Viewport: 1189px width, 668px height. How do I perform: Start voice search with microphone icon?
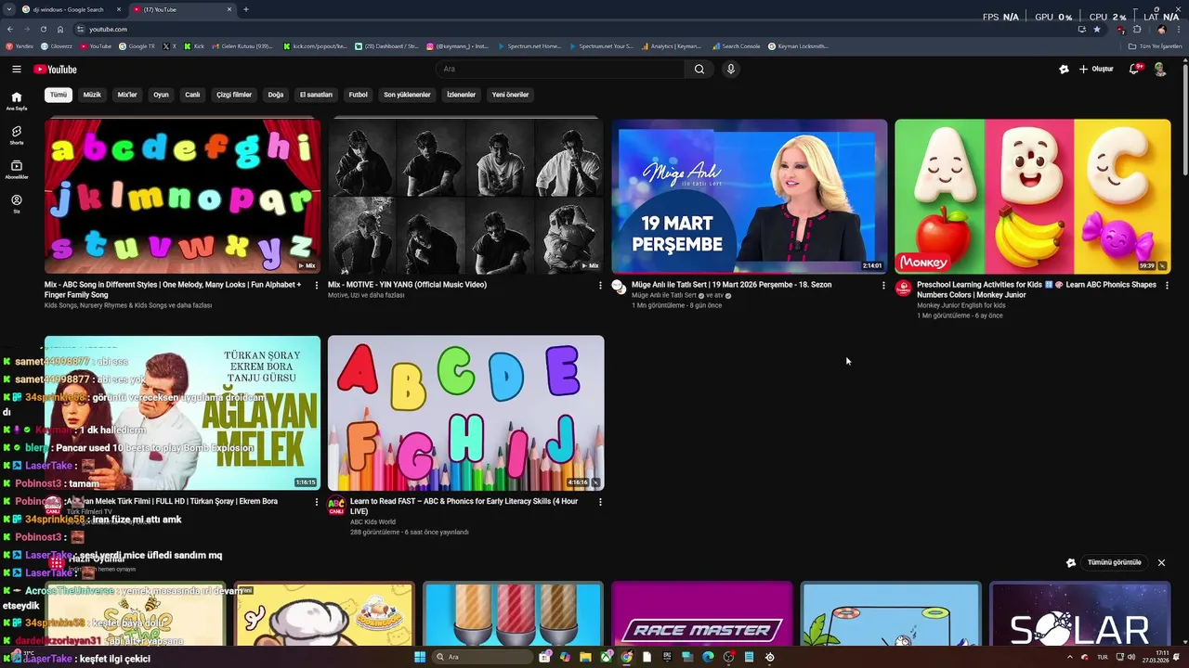click(731, 69)
